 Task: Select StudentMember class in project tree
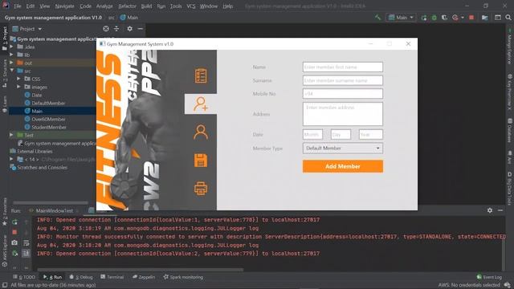tap(49, 127)
